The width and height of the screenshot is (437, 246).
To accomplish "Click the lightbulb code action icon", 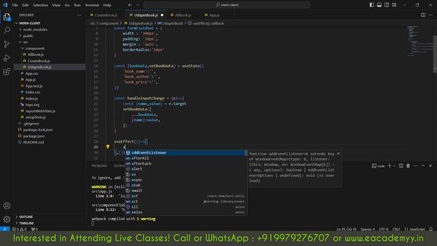I will [108, 147].
